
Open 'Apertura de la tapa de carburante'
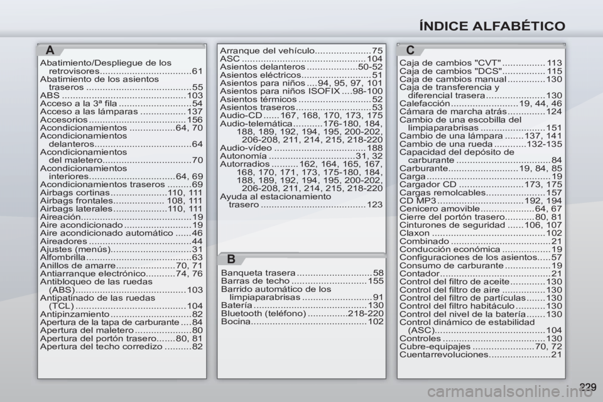(121, 322)
